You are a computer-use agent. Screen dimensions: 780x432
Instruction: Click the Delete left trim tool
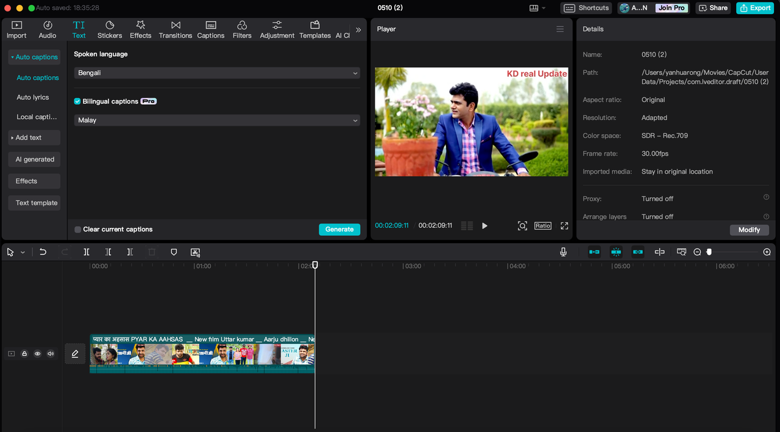coord(108,252)
